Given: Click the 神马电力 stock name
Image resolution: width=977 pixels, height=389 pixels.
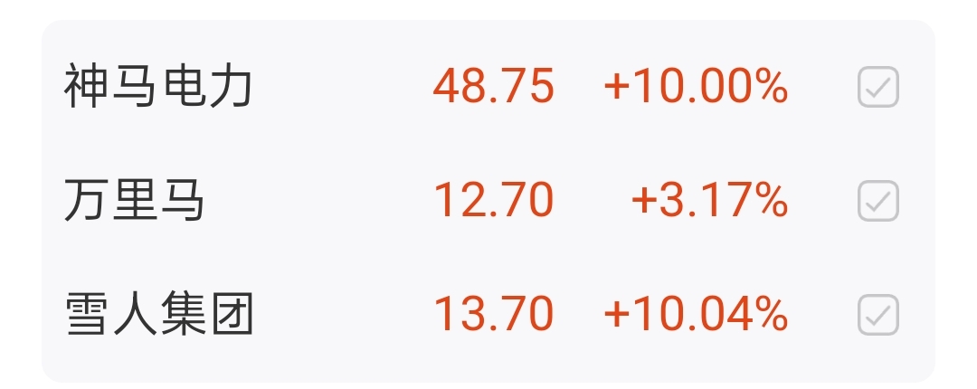Looking at the screenshot, I should click(158, 88).
